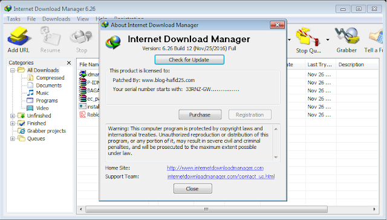Select the BAGA archive file icon
387x220 pixels.
pyautogui.click(x=83, y=90)
